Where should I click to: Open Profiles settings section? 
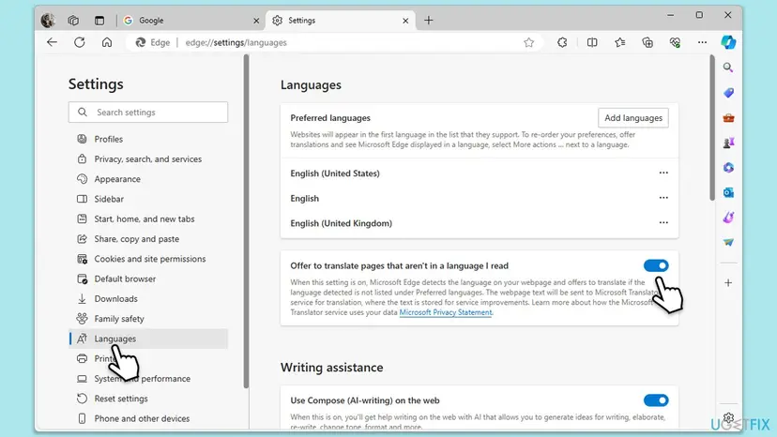148,139
